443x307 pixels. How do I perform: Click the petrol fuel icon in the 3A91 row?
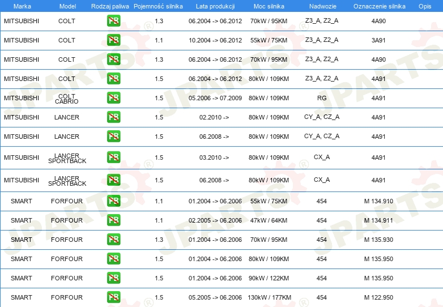click(x=113, y=40)
